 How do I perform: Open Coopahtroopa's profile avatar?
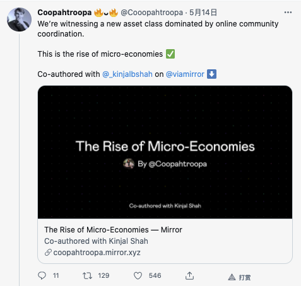(20, 20)
